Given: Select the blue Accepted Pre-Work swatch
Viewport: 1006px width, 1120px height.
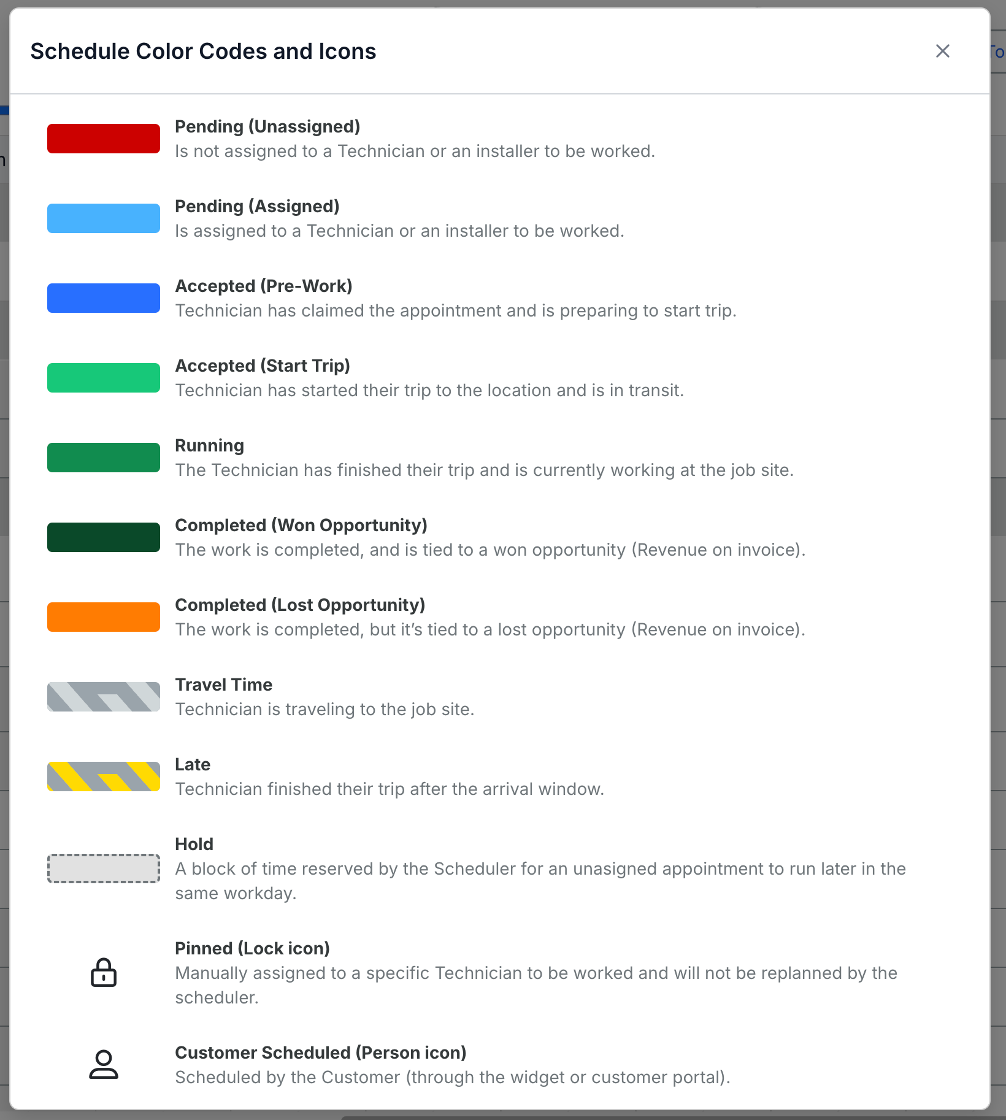Looking at the screenshot, I should coord(104,298).
